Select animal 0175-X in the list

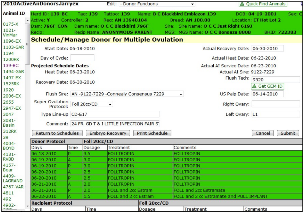click(11, 24)
